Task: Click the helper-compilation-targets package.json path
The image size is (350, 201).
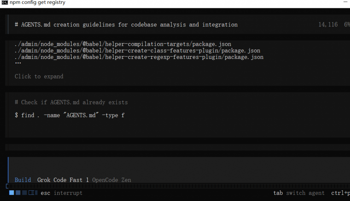Action: click(x=123, y=44)
